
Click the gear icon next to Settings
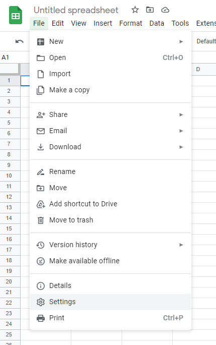tap(41, 302)
